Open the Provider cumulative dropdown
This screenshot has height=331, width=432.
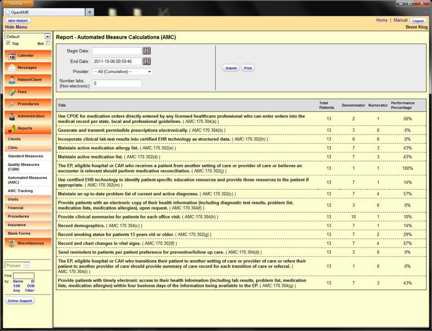pyautogui.click(x=121, y=71)
